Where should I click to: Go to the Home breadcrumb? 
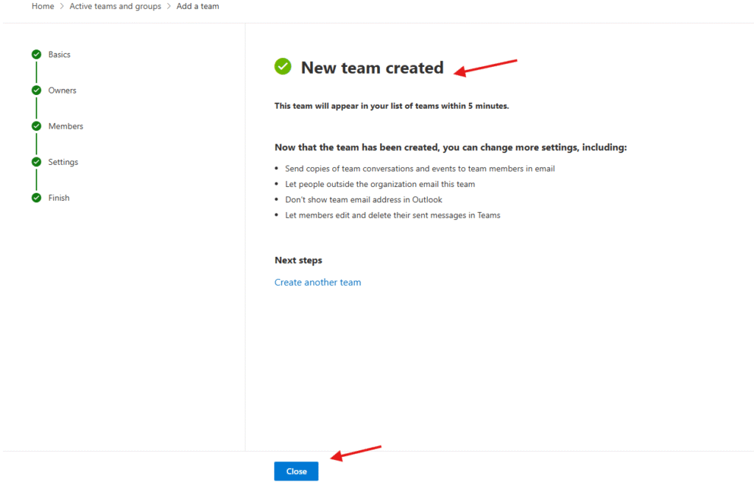click(43, 7)
